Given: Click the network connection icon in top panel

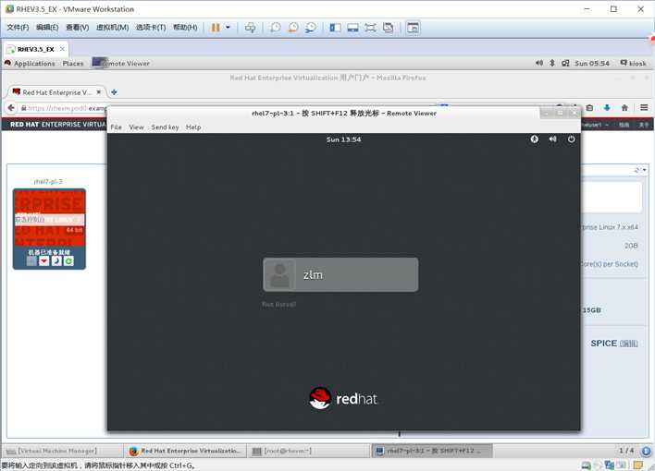Looking at the screenshot, I should click(x=565, y=63).
